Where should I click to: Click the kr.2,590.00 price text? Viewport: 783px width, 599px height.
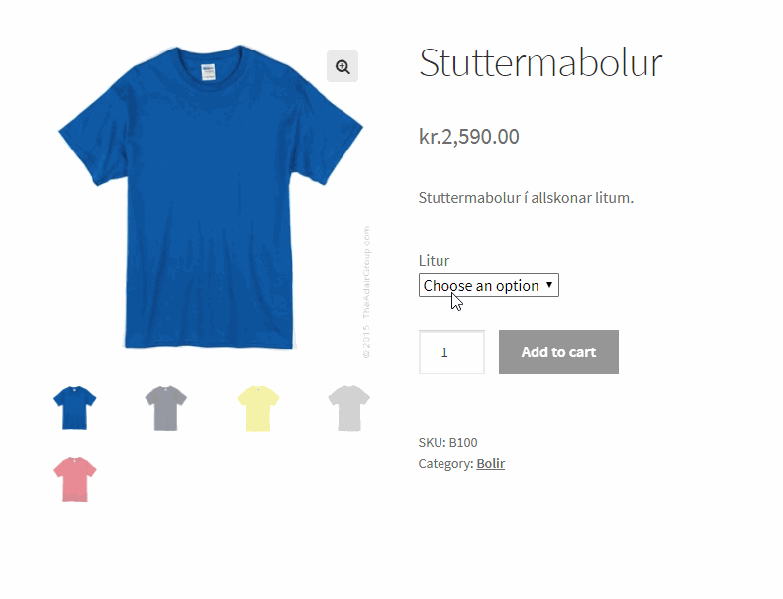(469, 137)
